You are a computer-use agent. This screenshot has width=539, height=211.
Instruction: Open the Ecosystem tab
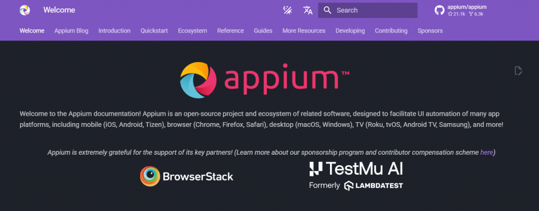[x=193, y=31]
